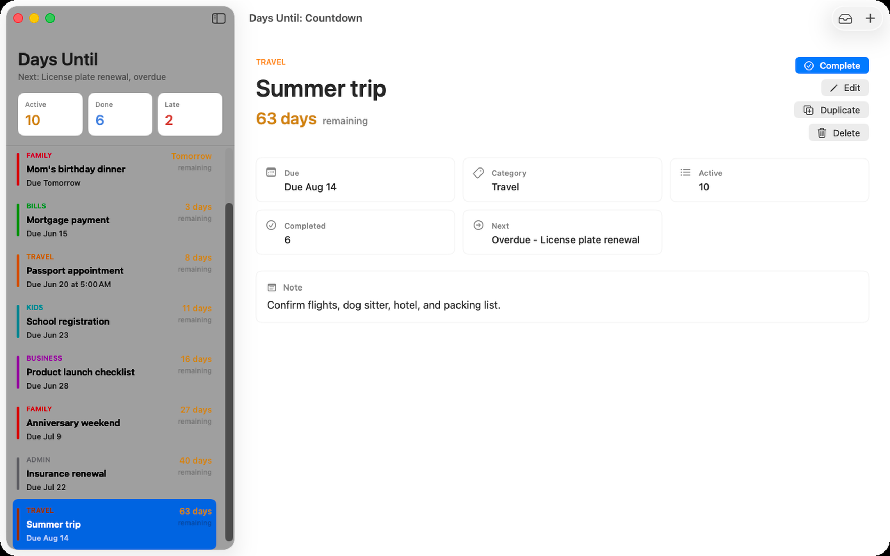Viewport: 890px width, 556px height.
Task: Toggle the sidebar visibility icon
Action: (x=218, y=18)
